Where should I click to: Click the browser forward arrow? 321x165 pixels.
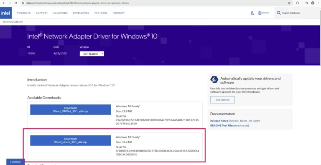coord(10,3)
